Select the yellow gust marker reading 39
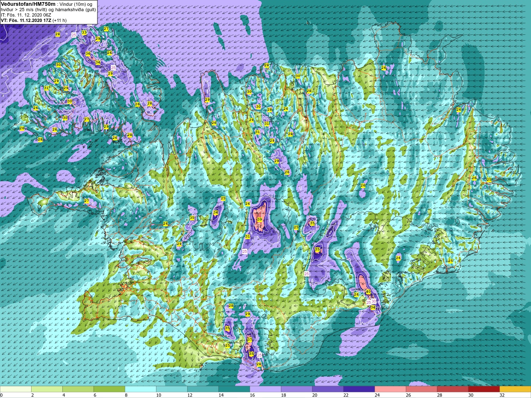The width and height of the screenshot is (531, 398). point(259,220)
